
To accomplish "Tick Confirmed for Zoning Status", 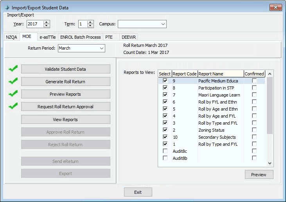I will tap(254, 130).
